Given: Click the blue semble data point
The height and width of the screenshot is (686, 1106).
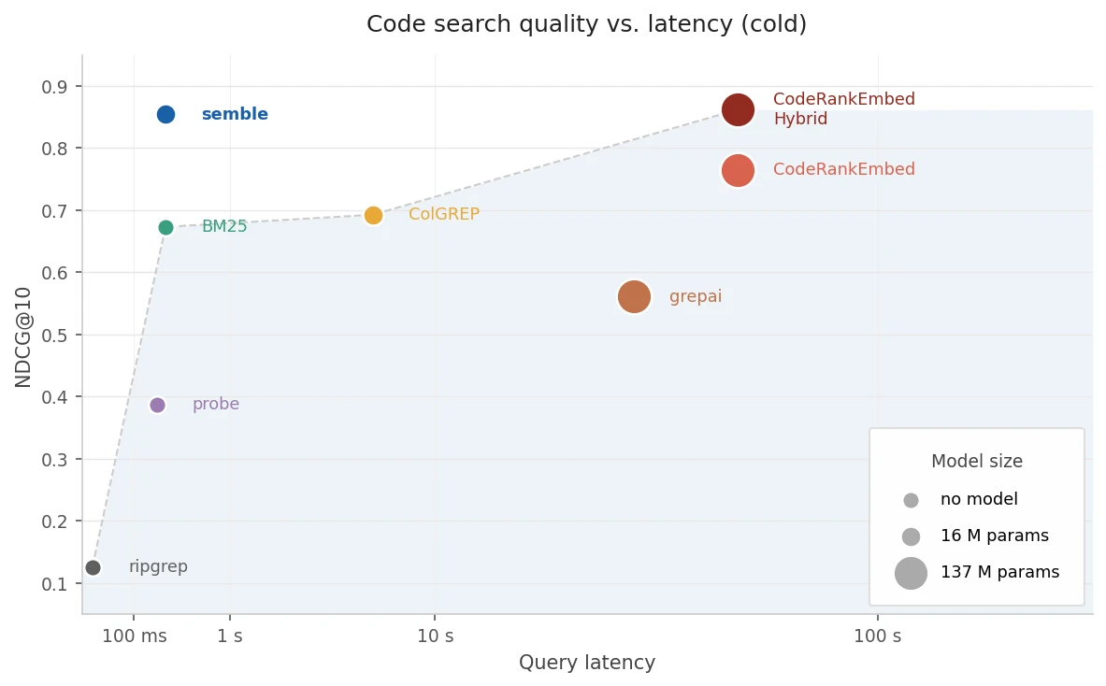Looking at the screenshot, I should click(165, 114).
